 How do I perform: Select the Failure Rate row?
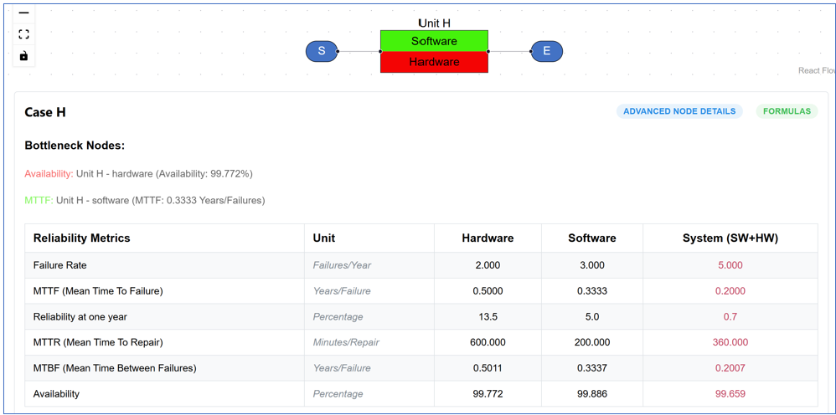[x=421, y=265]
